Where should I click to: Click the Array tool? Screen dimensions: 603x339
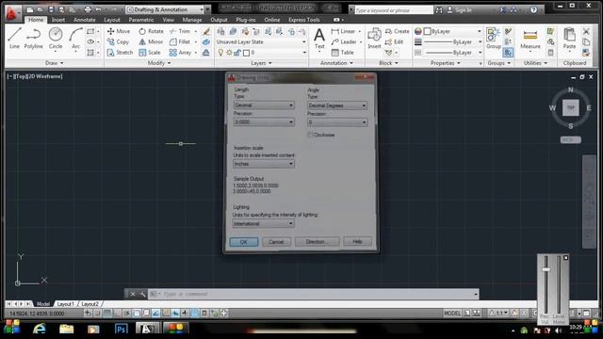pyautogui.click(x=180, y=53)
